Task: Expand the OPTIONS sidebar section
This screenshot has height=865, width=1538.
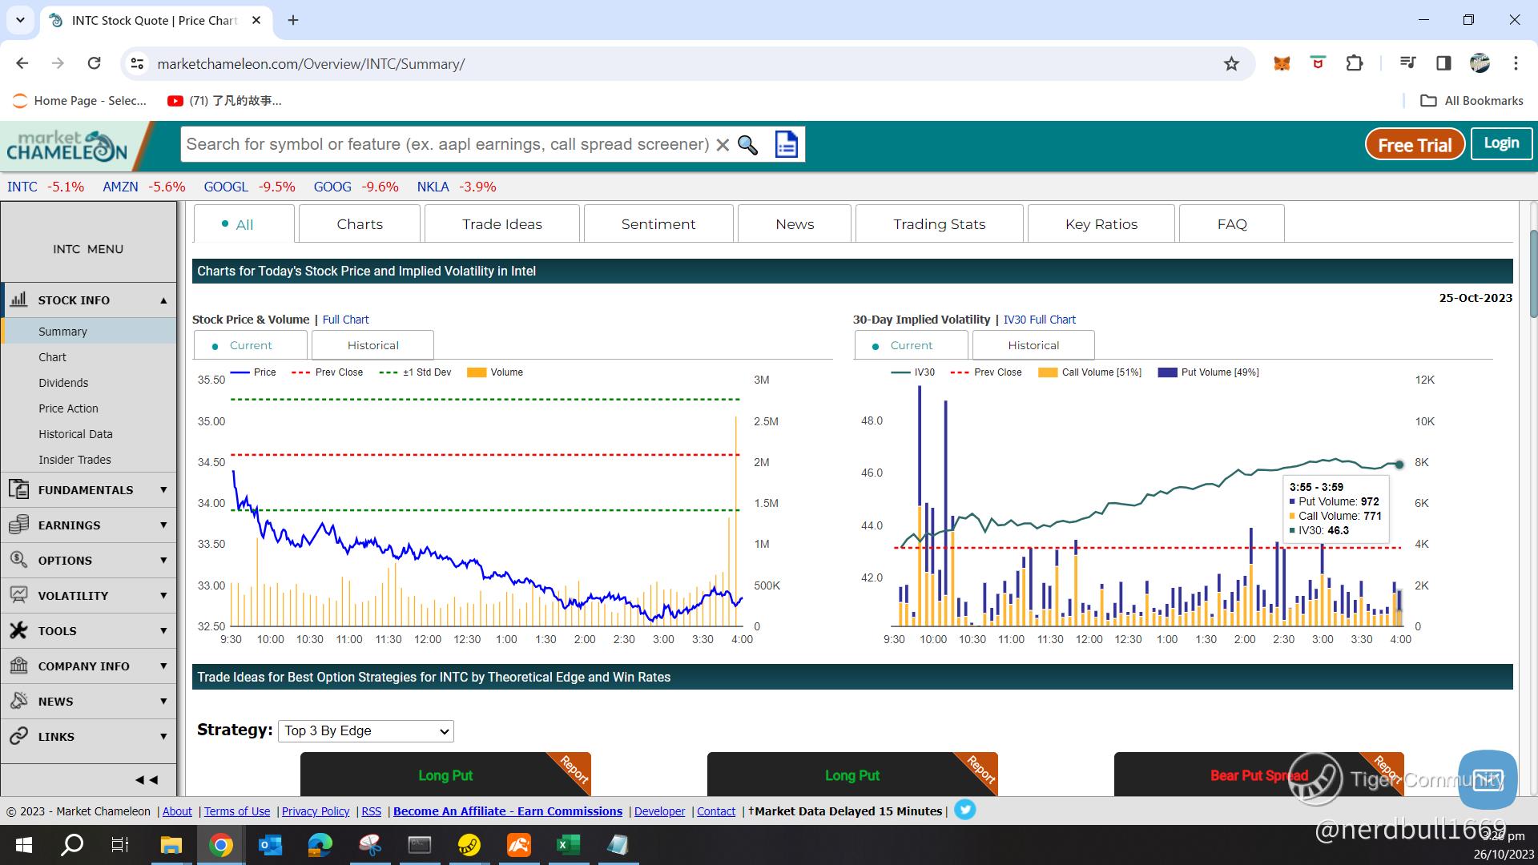Action: (x=88, y=561)
